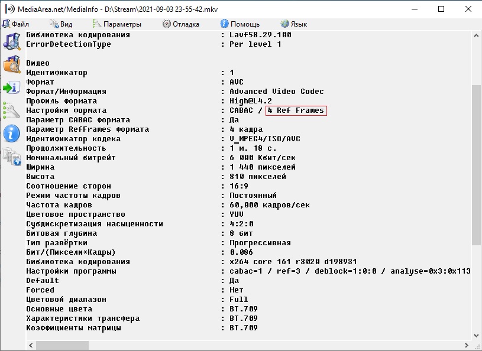Click the vertical scrollbar thumb

(x=477, y=165)
